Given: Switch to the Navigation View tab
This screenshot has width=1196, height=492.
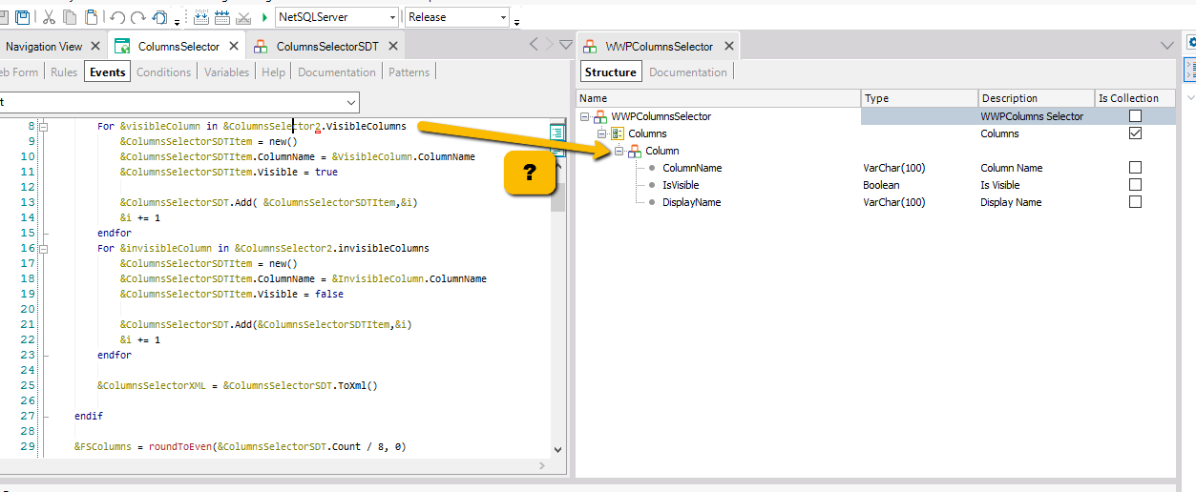Looking at the screenshot, I should tap(44, 46).
